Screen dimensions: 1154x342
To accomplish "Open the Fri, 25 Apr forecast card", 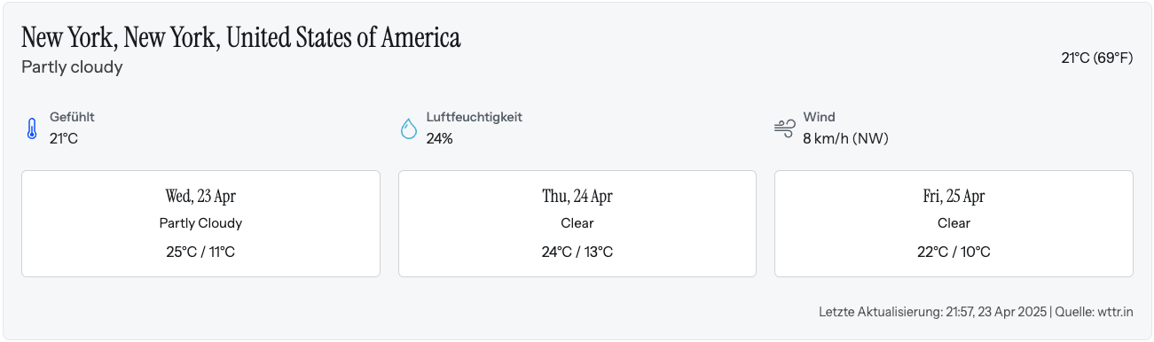I will point(954,224).
